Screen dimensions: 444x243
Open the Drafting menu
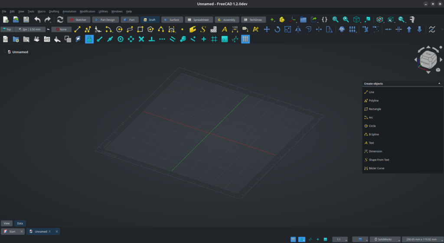tap(54, 11)
